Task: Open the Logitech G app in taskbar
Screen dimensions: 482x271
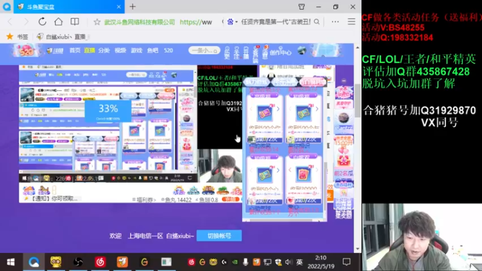Action: click(x=144, y=262)
